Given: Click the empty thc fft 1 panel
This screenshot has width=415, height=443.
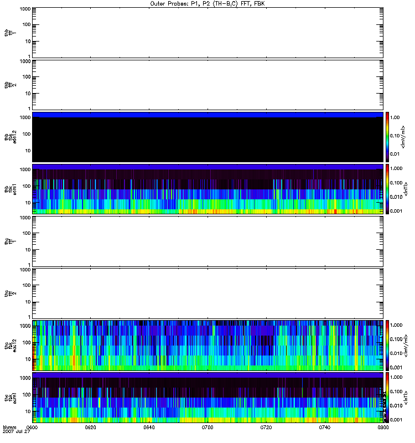Looking at the screenshot, I should click(207, 241).
